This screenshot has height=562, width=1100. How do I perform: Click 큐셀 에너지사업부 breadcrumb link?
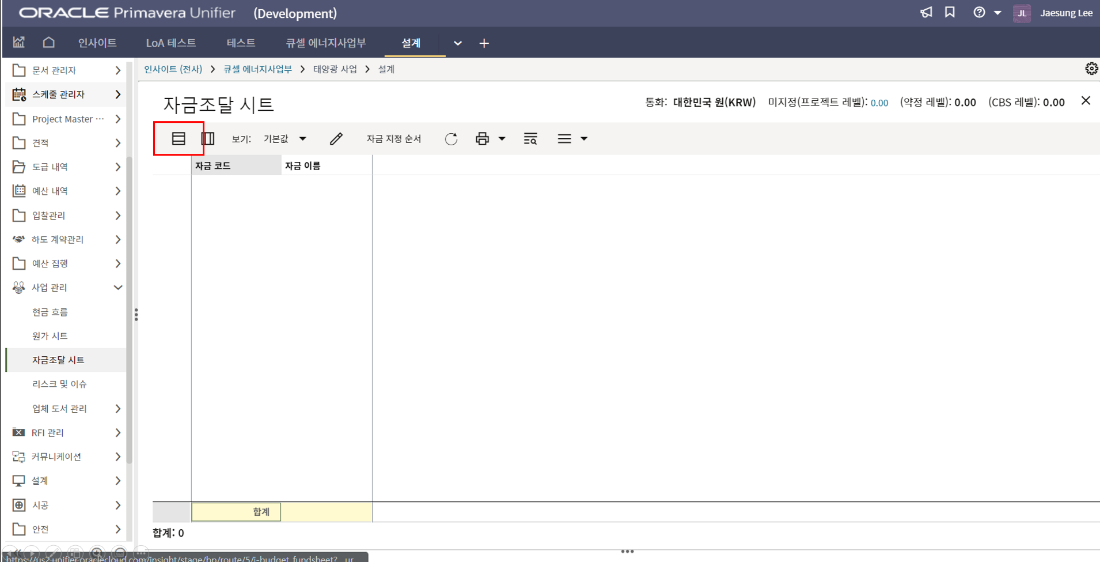pos(257,69)
